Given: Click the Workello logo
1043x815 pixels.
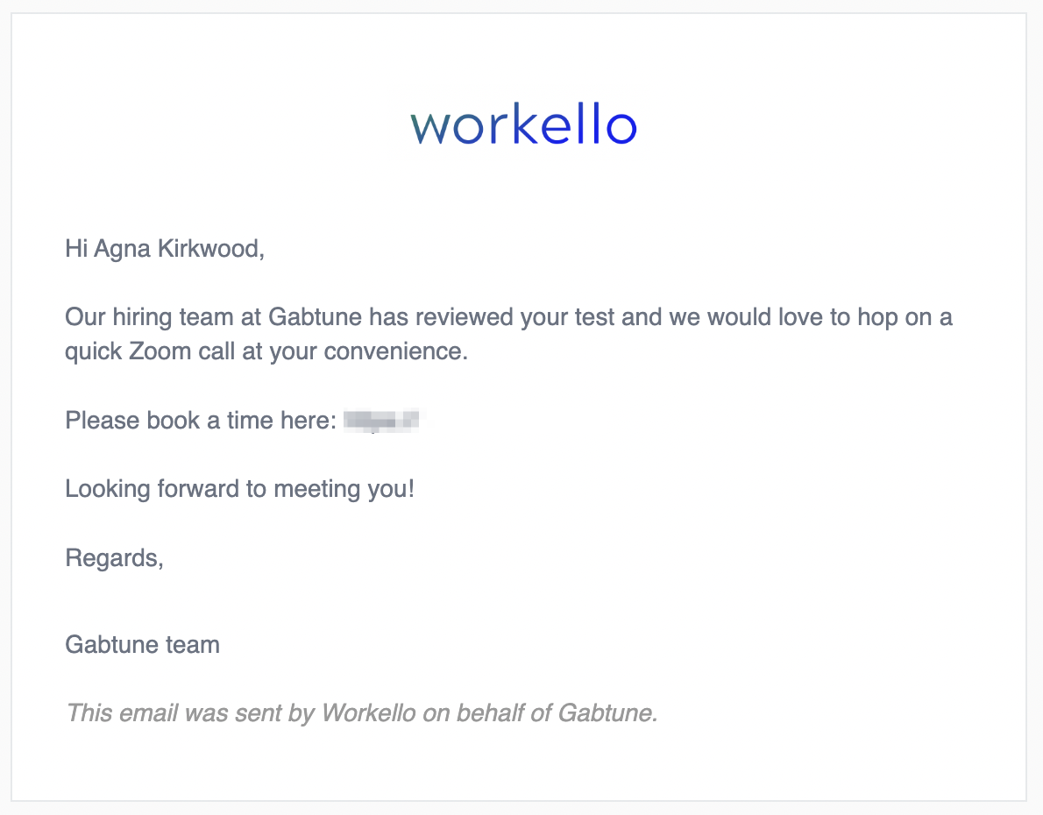Looking at the screenshot, I should 523,124.
